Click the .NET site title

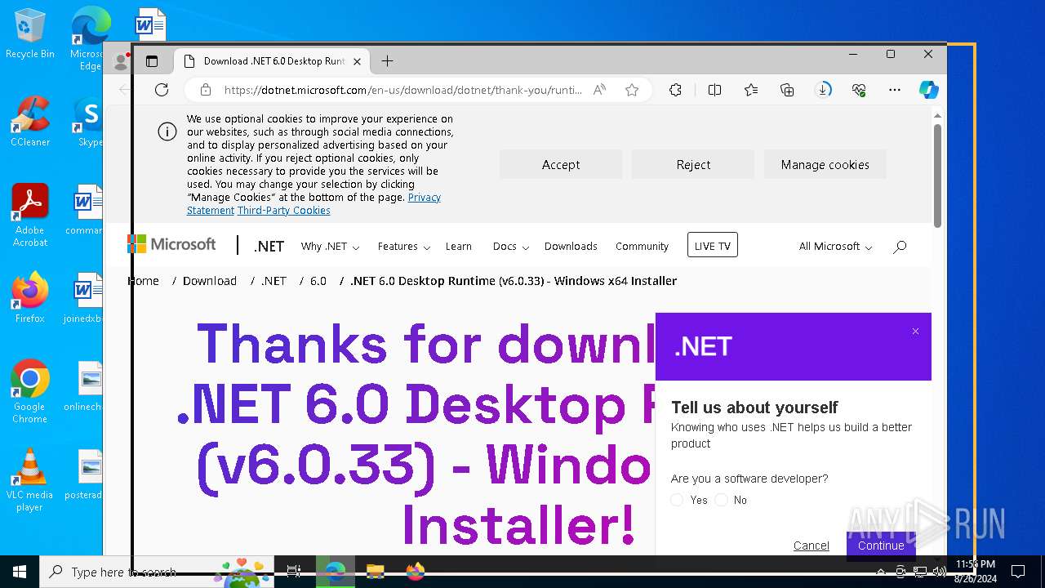coord(269,247)
